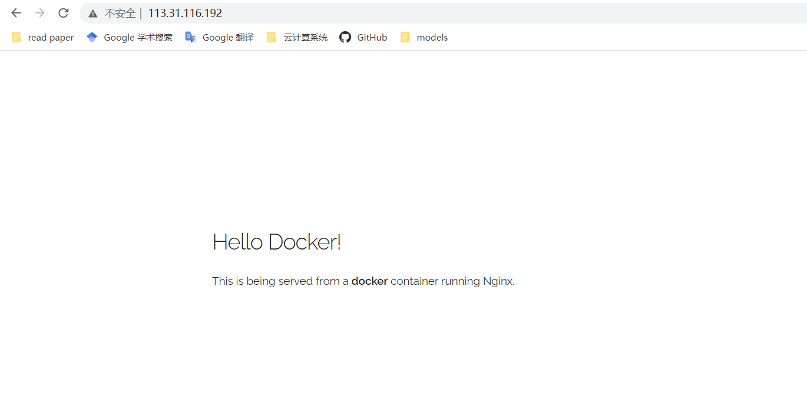The width and height of the screenshot is (807, 399).
Task: Click the GitHub octocat icon
Action: [x=345, y=38]
